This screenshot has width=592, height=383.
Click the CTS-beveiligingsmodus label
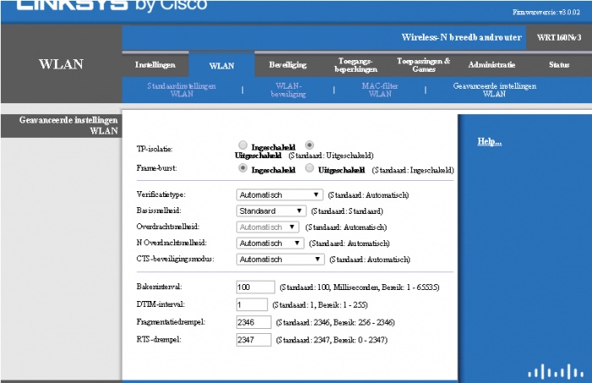click(175, 259)
